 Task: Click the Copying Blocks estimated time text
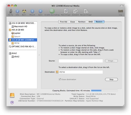point(71,91)
